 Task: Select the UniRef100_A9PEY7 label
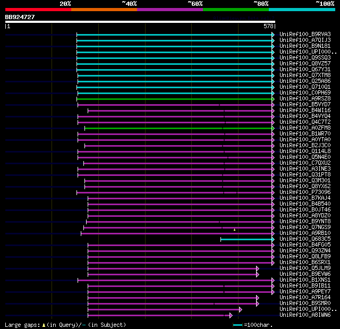tap(305, 292)
